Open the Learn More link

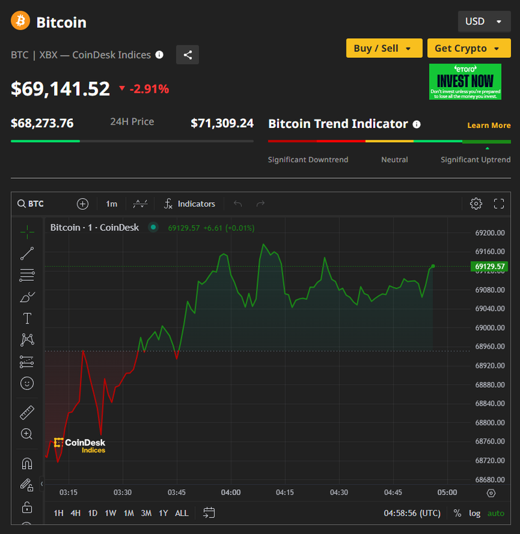click(x=489, y=125)
